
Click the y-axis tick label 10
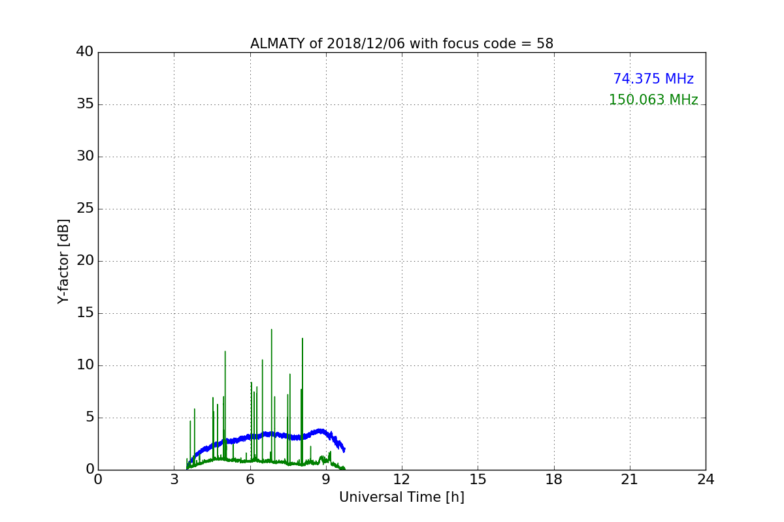85,365
